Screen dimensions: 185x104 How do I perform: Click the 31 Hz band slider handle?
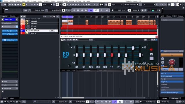77,55
